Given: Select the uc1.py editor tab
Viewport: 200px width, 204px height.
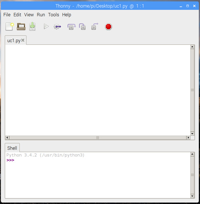Looking at the screenshot, I should 14,41.
